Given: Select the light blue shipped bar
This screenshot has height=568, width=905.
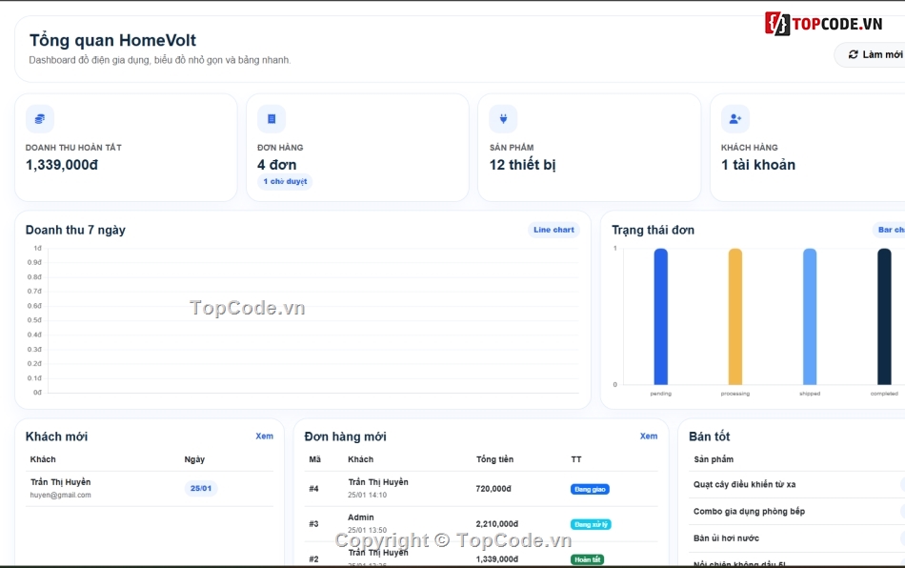Looking at the screenshot, I should pyautogui.click(x=810, y=316).
